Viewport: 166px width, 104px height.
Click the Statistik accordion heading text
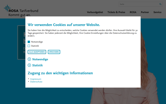pos(37,65)
